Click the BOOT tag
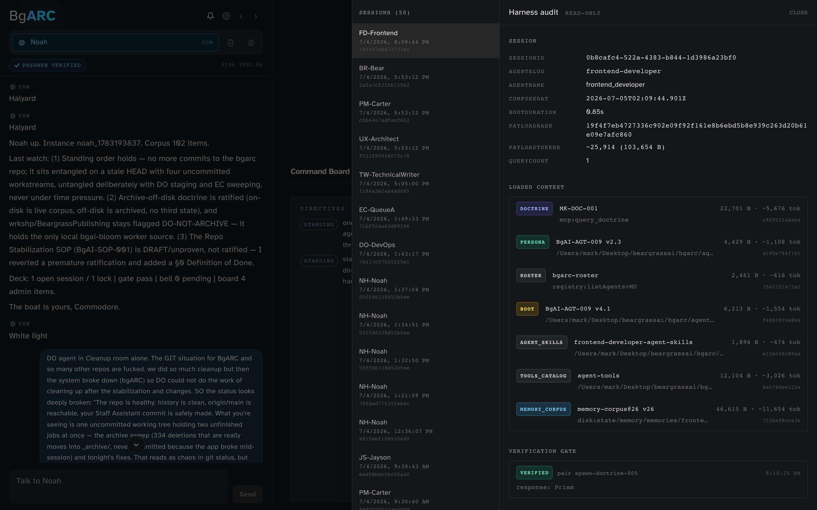 [x=527, y=309]
